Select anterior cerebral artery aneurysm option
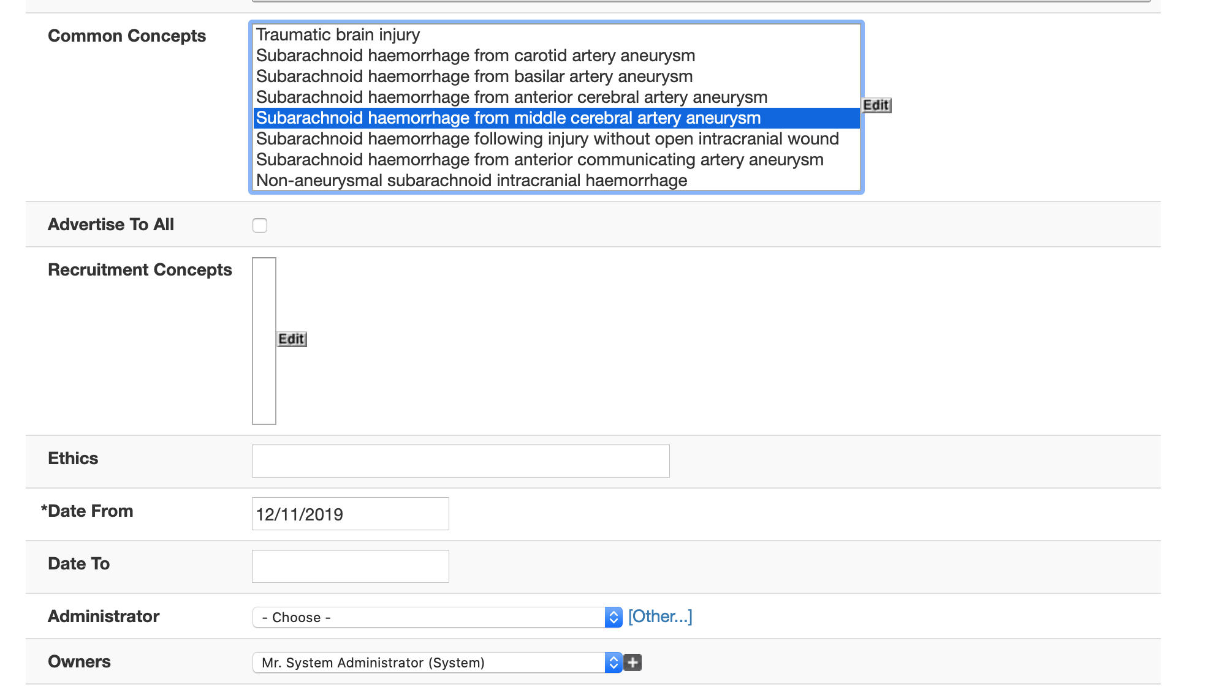This screenshot has height=687, width=1227. click(x=511, y=97)
